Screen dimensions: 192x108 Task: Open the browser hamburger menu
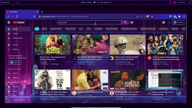184,16
